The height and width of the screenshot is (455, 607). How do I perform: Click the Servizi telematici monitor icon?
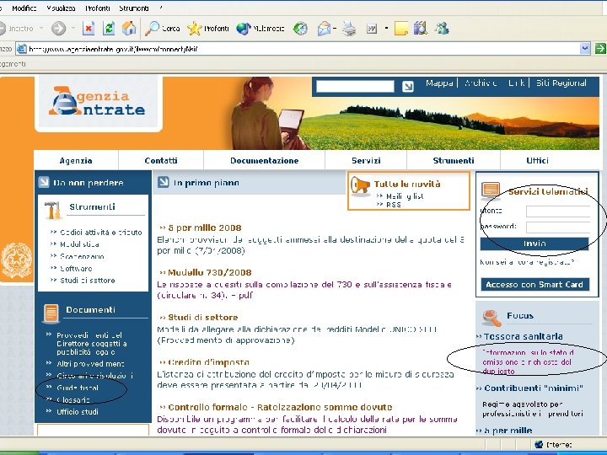(x=491, y=190)
